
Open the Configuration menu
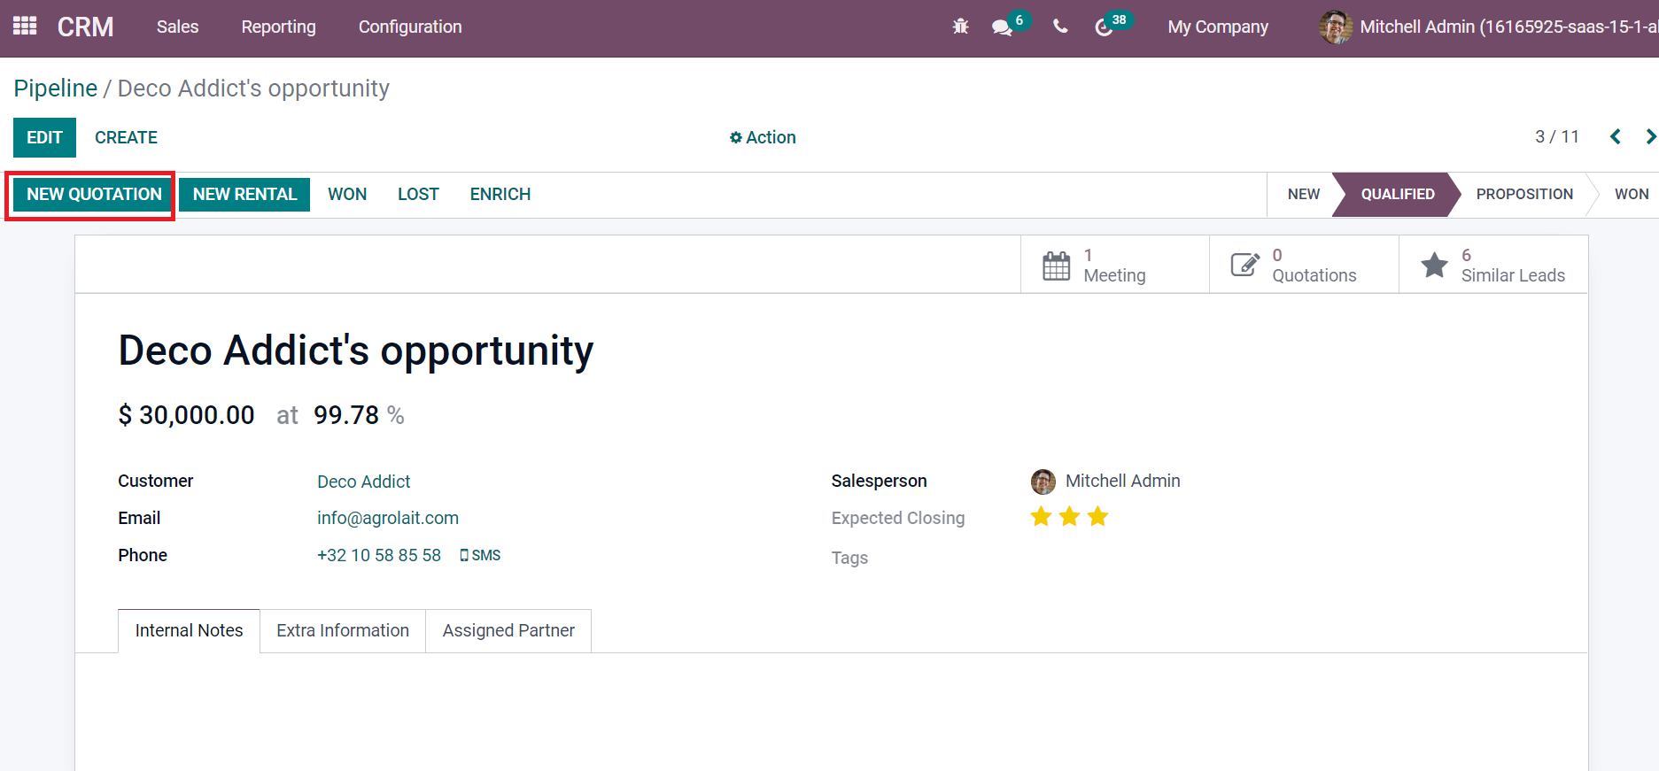click(410, 27)
